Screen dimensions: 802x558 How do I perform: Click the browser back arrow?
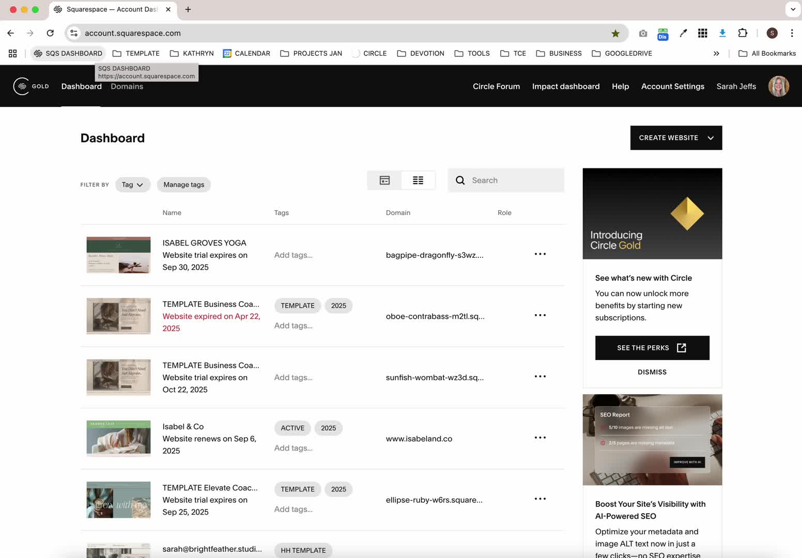click(x=11, y=33)
